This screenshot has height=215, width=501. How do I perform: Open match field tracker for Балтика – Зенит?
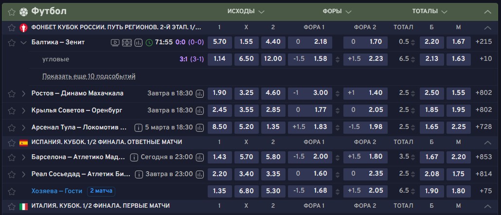tap(126, 42)
